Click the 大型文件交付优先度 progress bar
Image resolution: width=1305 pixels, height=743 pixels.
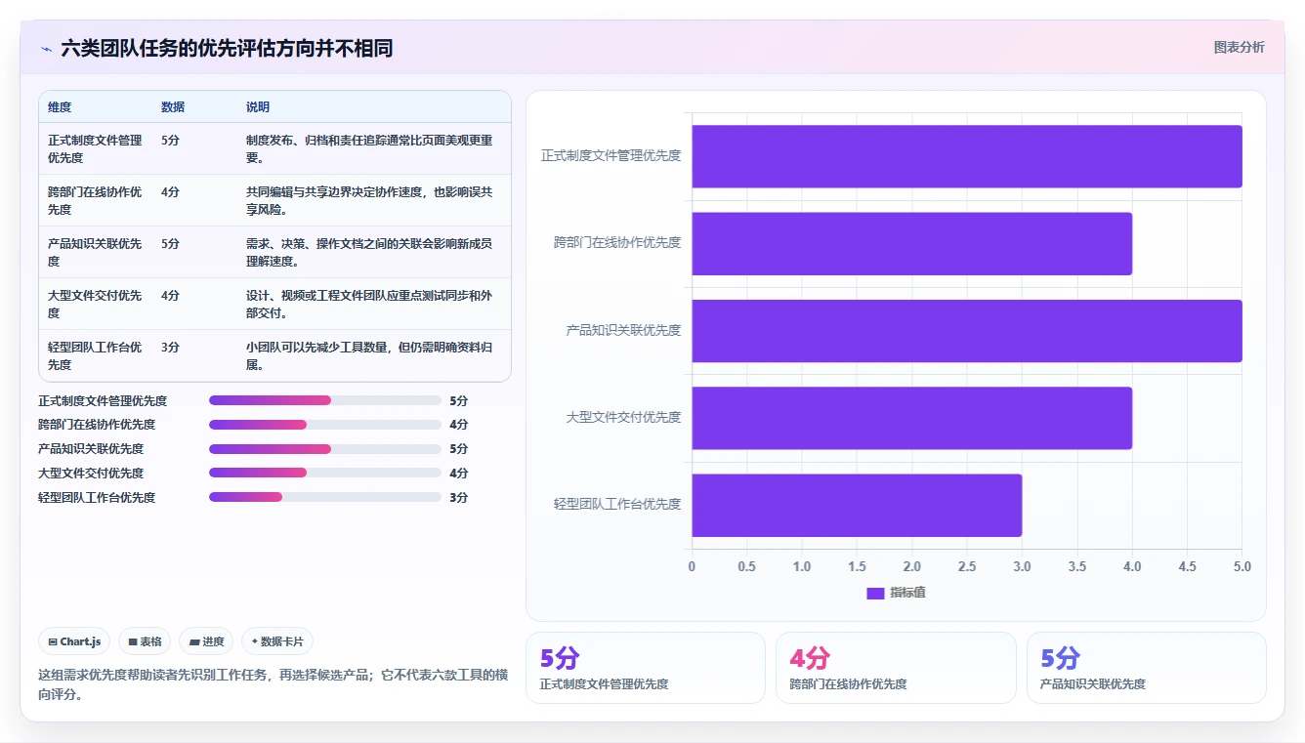(325, 473)
